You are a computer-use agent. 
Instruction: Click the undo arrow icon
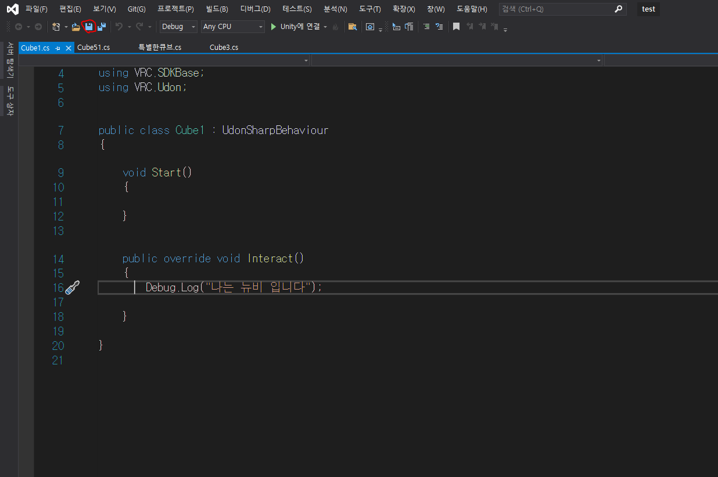(x=119, y=27)
